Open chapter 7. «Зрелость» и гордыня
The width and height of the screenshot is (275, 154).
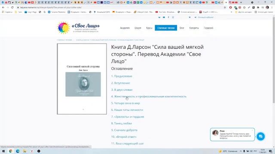pyautogui.click(x=128, y=117)
